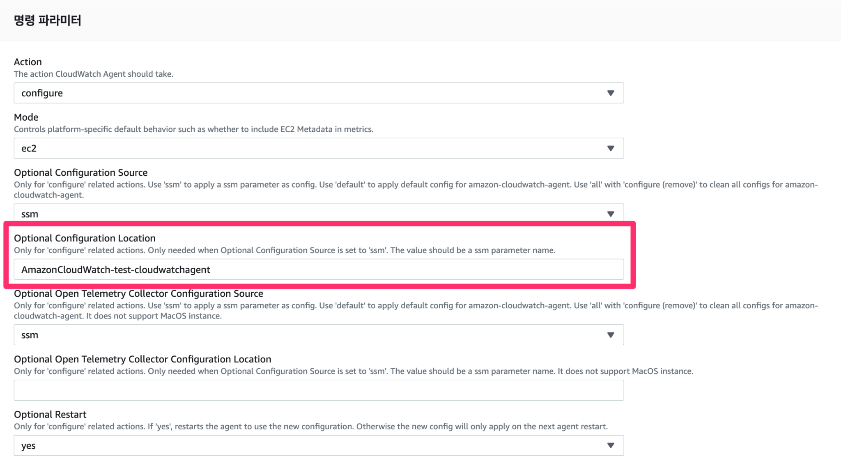Click the 명령 파라미터 section header

pos(47,19)
